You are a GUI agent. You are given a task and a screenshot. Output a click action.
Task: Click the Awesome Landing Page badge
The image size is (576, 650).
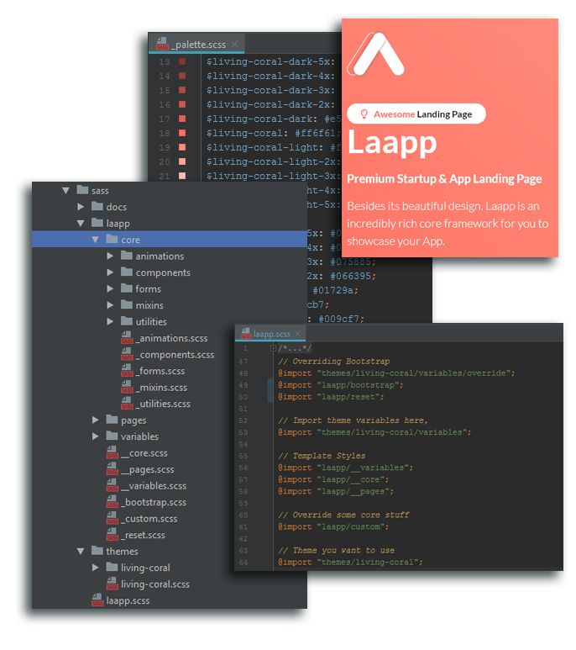[416, 114]
